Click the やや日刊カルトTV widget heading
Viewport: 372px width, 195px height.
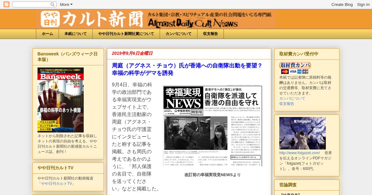coord(55,168)
